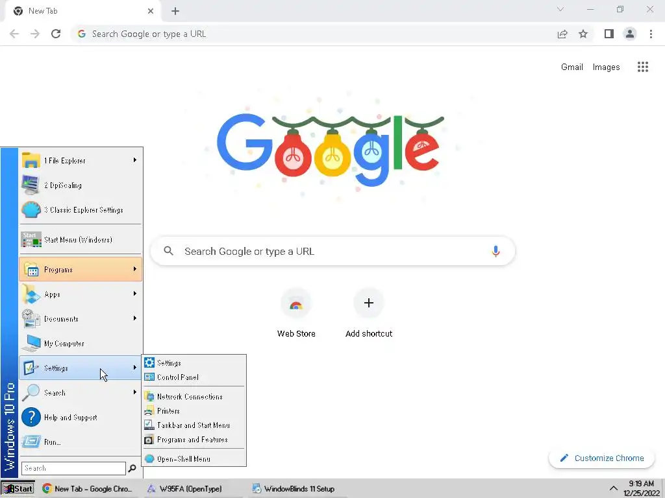Click the start menu Search text field
The width and height of the screenshot is (665, 498).
pos(74,468)
